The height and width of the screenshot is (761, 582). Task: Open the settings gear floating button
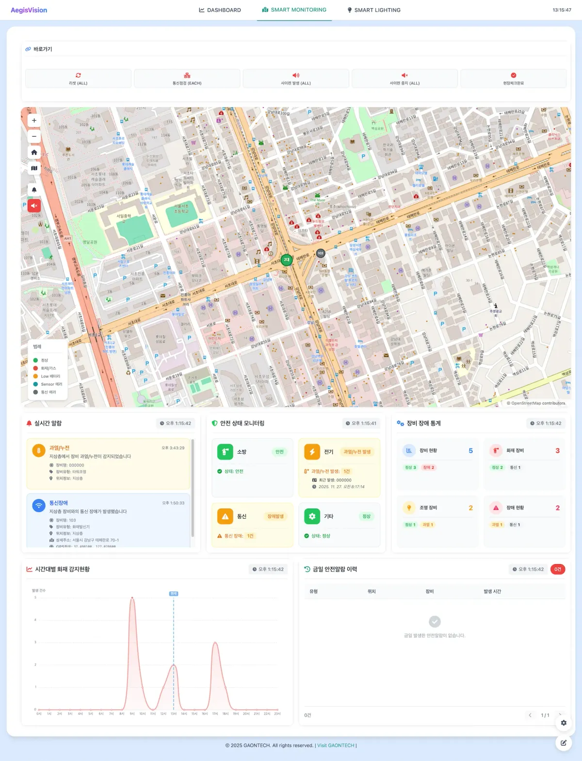coord(564,723)
